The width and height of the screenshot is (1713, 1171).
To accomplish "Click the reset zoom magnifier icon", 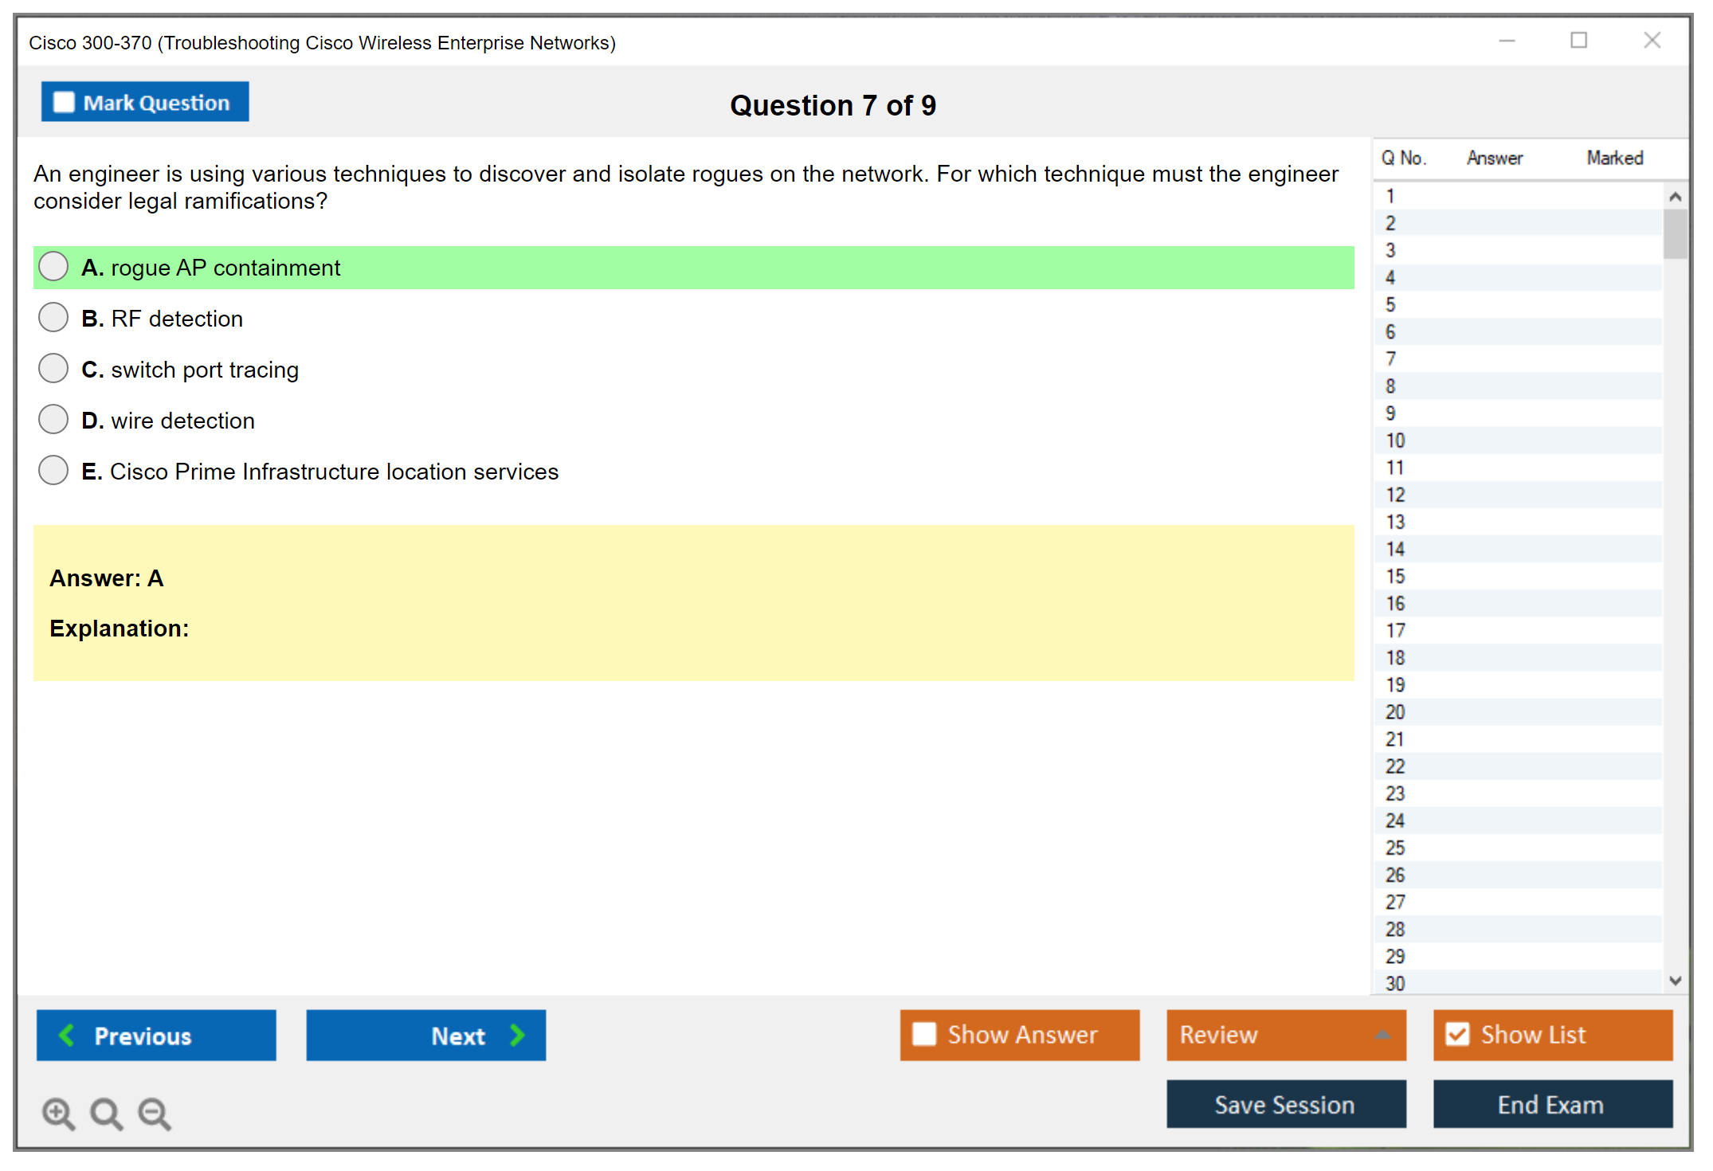I will [106, 1113].
